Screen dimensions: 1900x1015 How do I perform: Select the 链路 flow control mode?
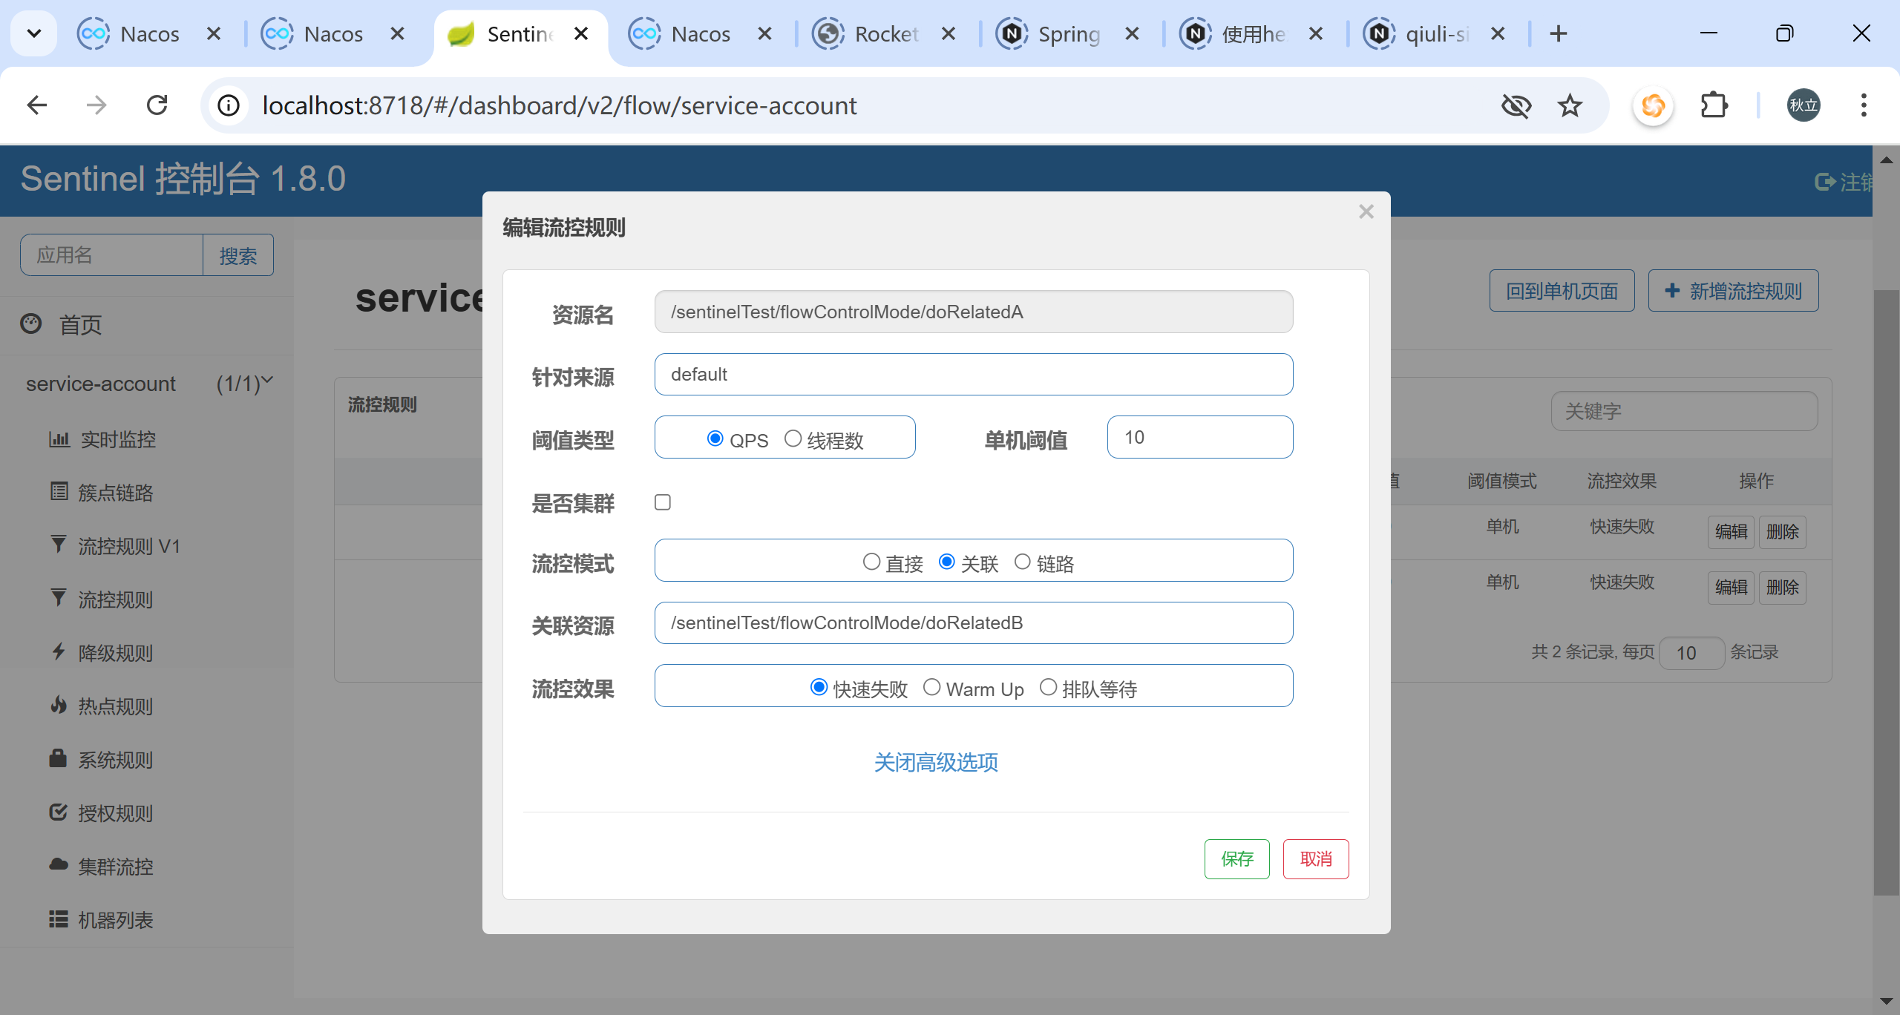click(x=1022, y=562)
